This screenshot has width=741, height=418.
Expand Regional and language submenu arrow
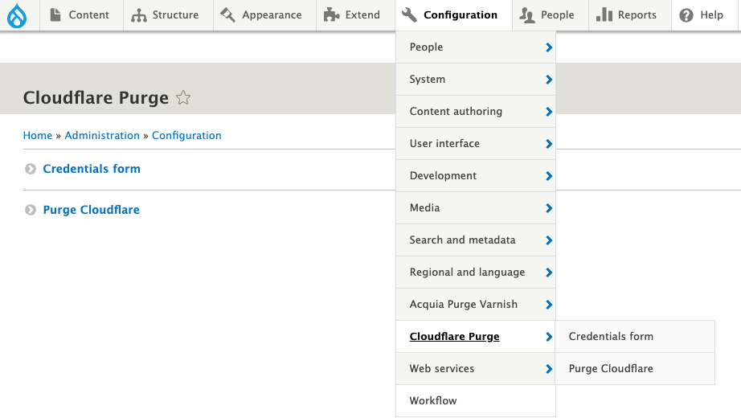pos(549,273)
